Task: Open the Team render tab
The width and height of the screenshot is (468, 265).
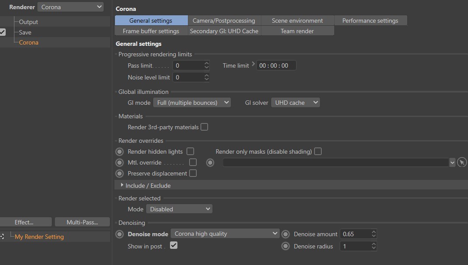Action: [297, 31]
